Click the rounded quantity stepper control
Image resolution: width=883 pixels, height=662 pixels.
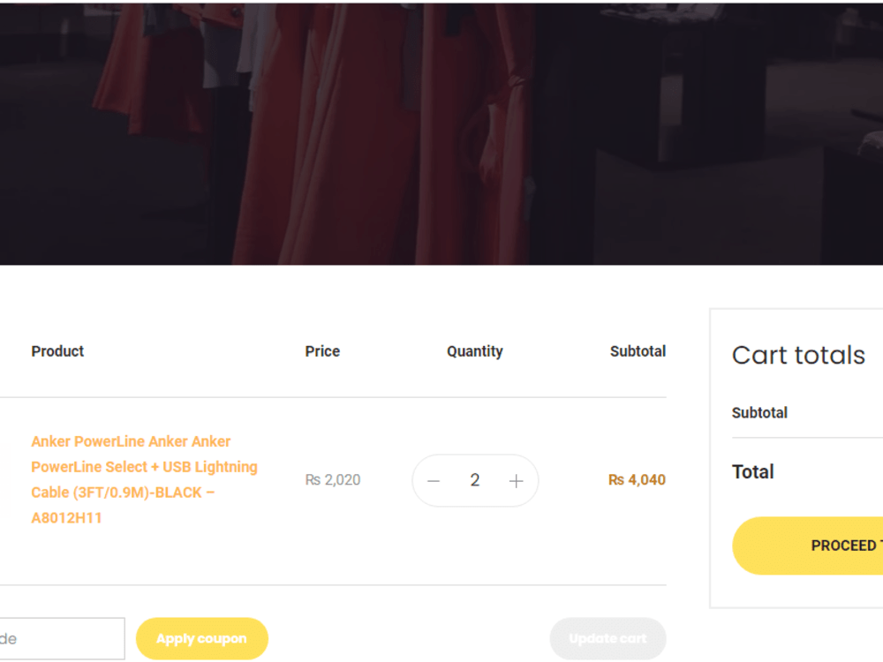coord(475,481)
